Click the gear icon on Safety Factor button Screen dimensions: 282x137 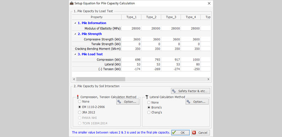(x=174, y=91)
